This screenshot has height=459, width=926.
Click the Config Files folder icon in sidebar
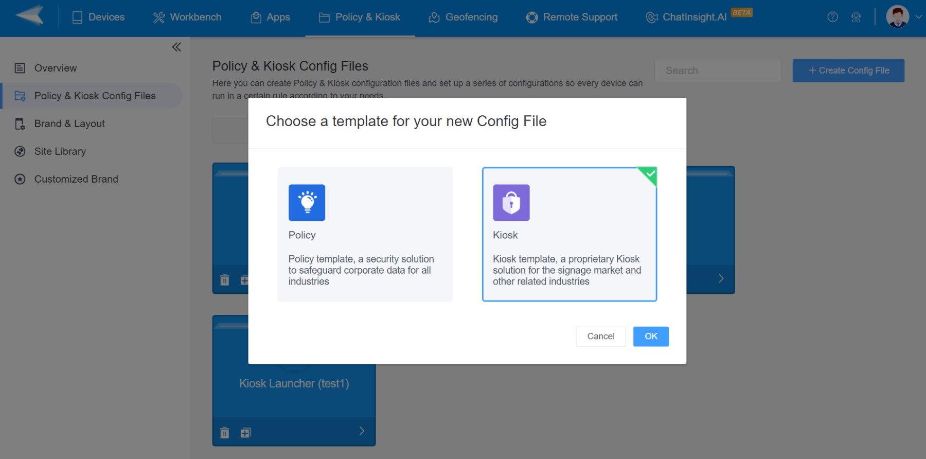[x=20, y=96]
